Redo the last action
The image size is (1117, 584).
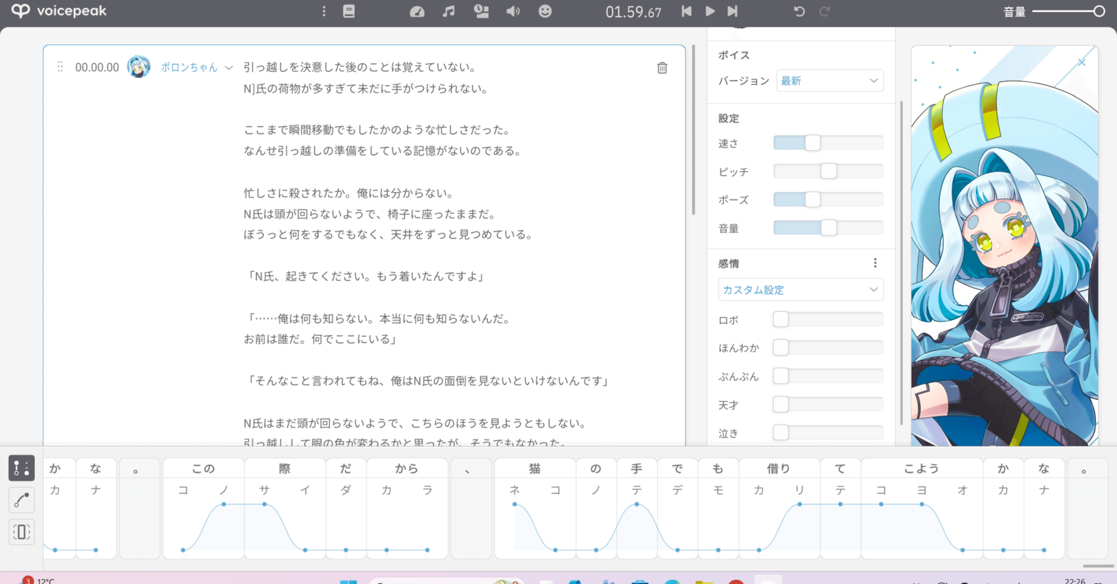824,11
